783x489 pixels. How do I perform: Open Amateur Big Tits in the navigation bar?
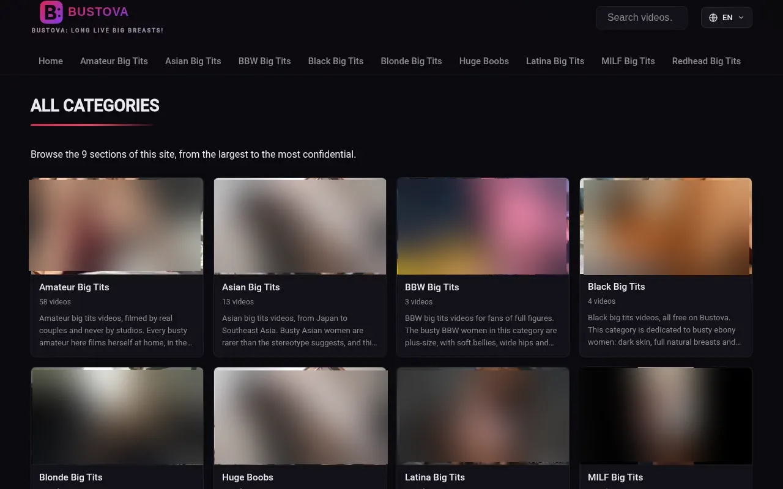[x=114, y=61]
